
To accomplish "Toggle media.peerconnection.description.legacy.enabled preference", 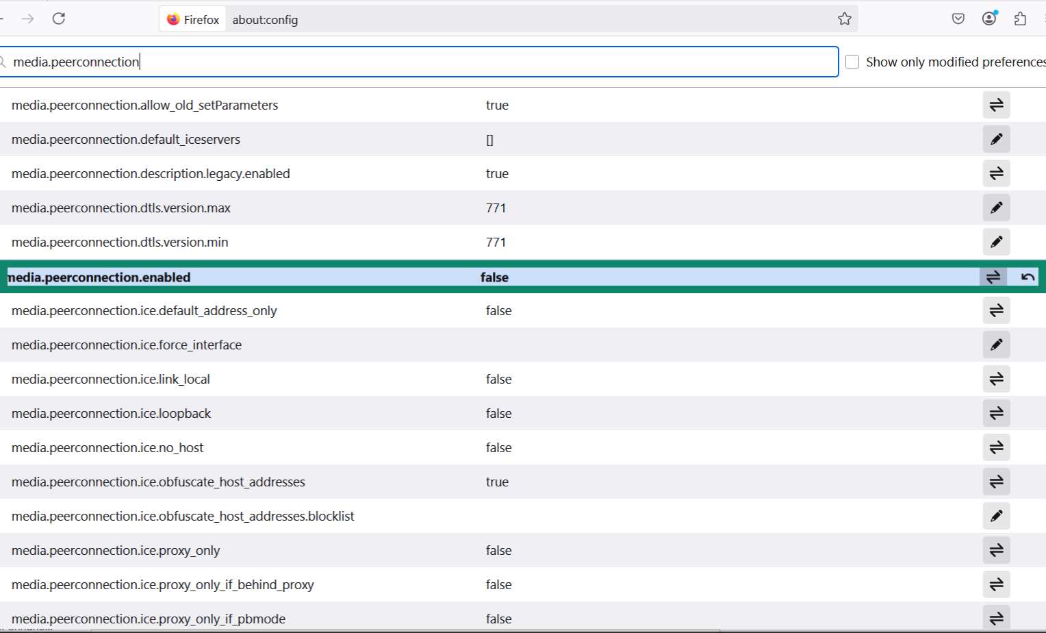I will [x=996, y=173].
